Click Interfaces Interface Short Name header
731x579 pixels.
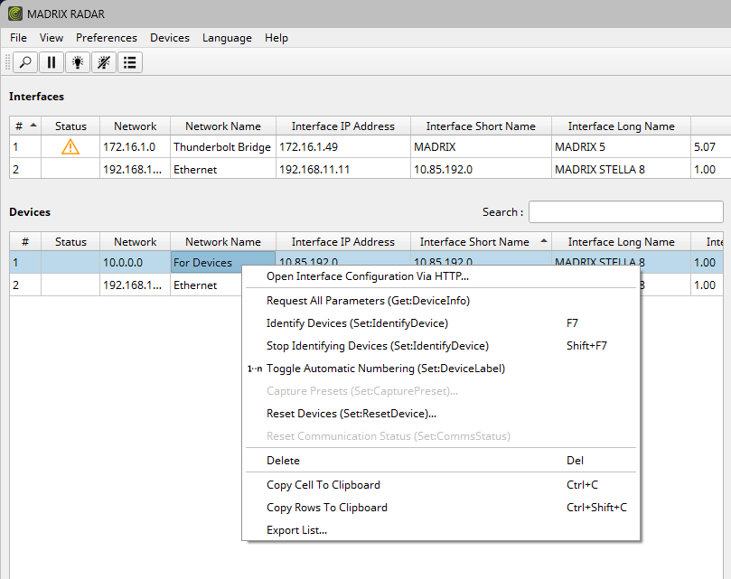click(x=481, y=126)
